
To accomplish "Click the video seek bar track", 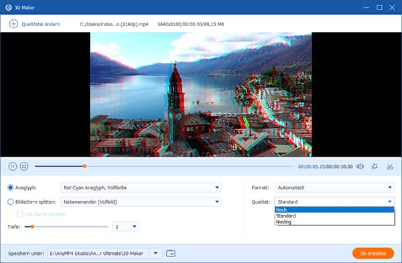I will point(165,167).
